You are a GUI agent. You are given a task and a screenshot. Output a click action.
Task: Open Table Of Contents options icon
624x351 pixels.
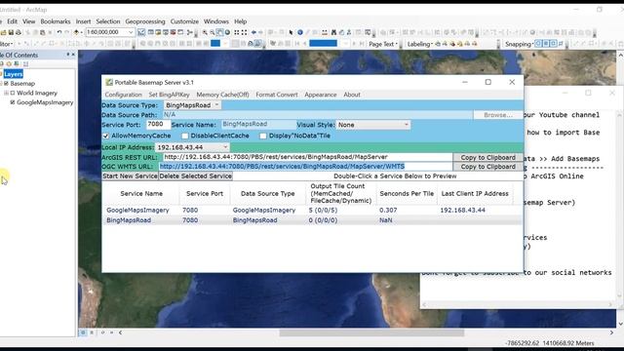click(x=26, y=63)
